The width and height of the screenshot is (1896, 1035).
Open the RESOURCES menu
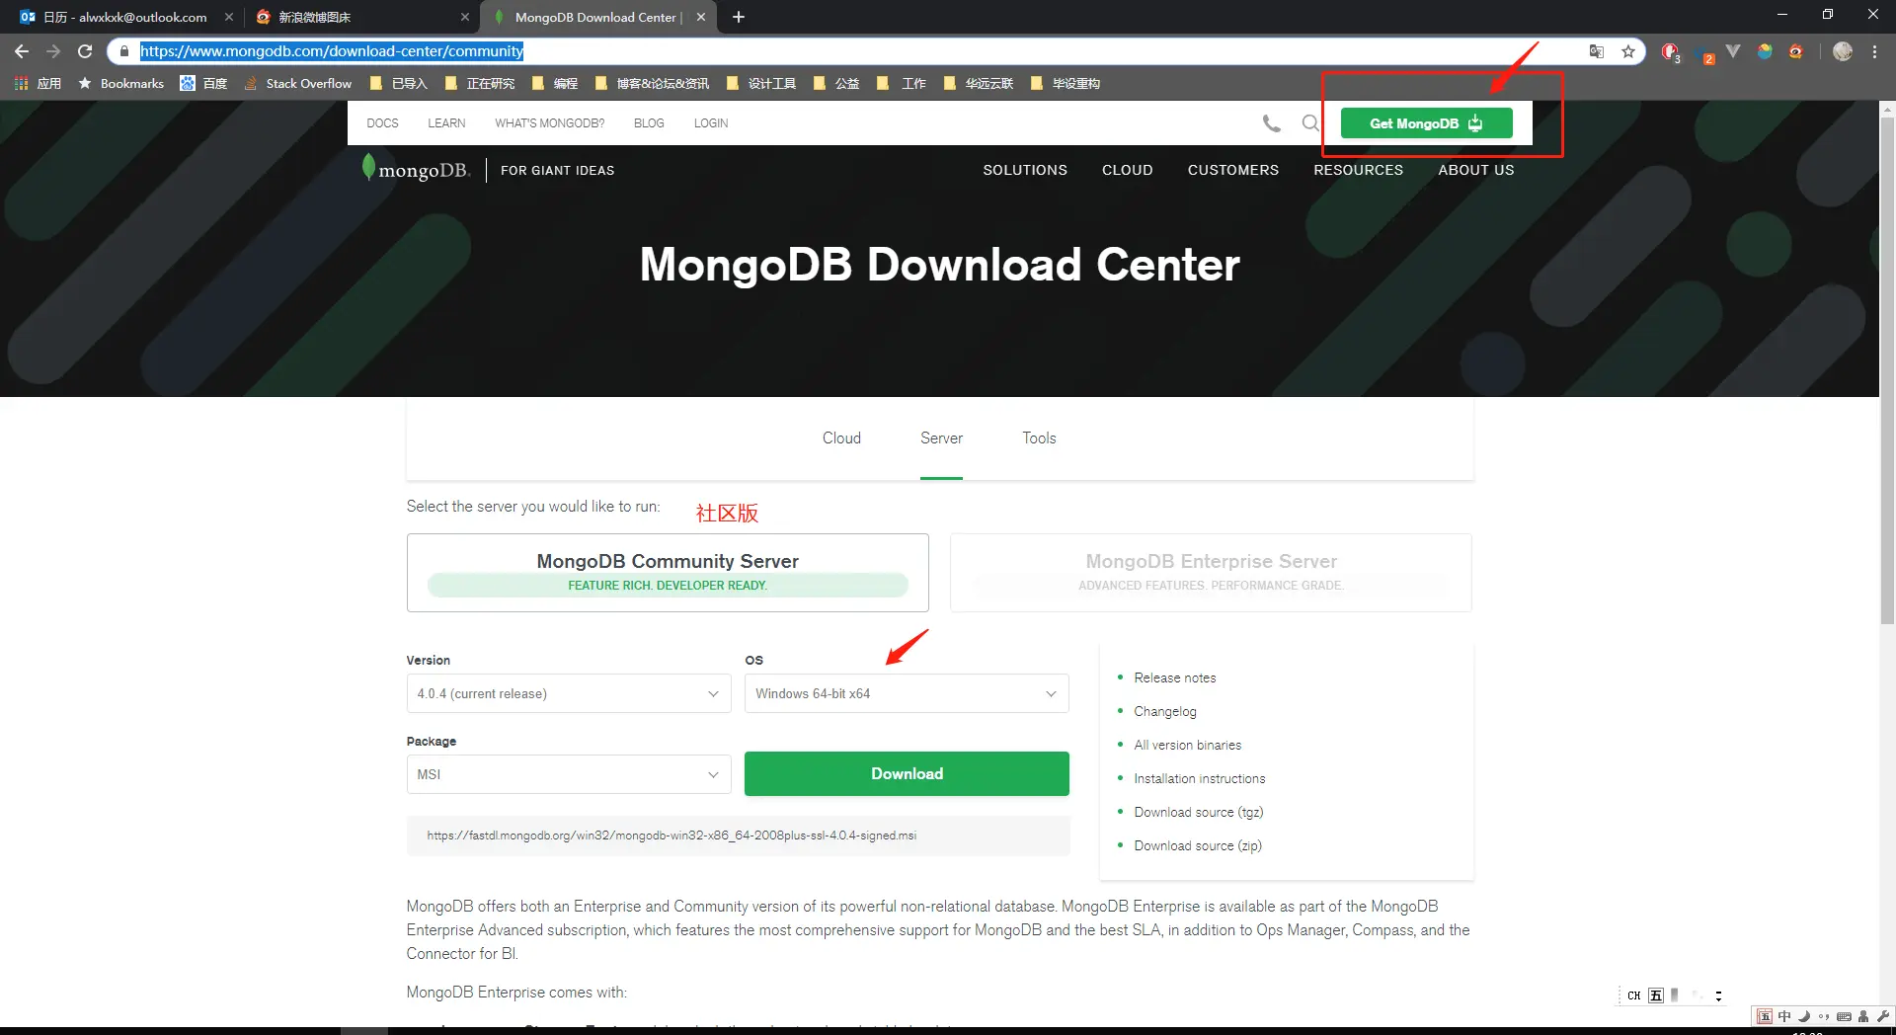pos(1358,170)
